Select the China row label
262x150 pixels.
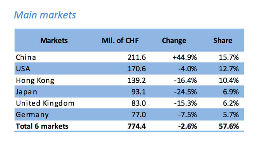coord(26,57)
